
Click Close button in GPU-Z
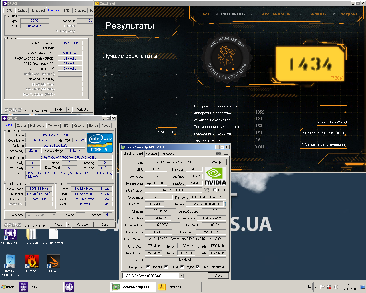(x=218, y=276)
